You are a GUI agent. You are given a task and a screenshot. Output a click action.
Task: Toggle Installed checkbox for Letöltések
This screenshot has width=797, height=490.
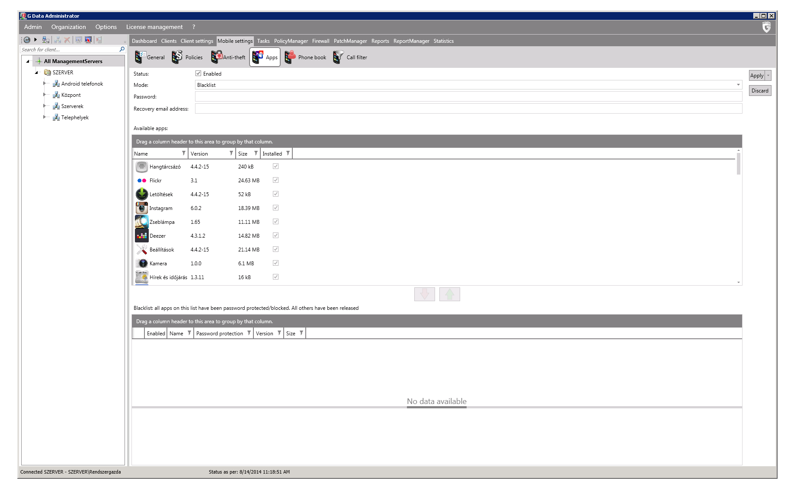[275, 194]
